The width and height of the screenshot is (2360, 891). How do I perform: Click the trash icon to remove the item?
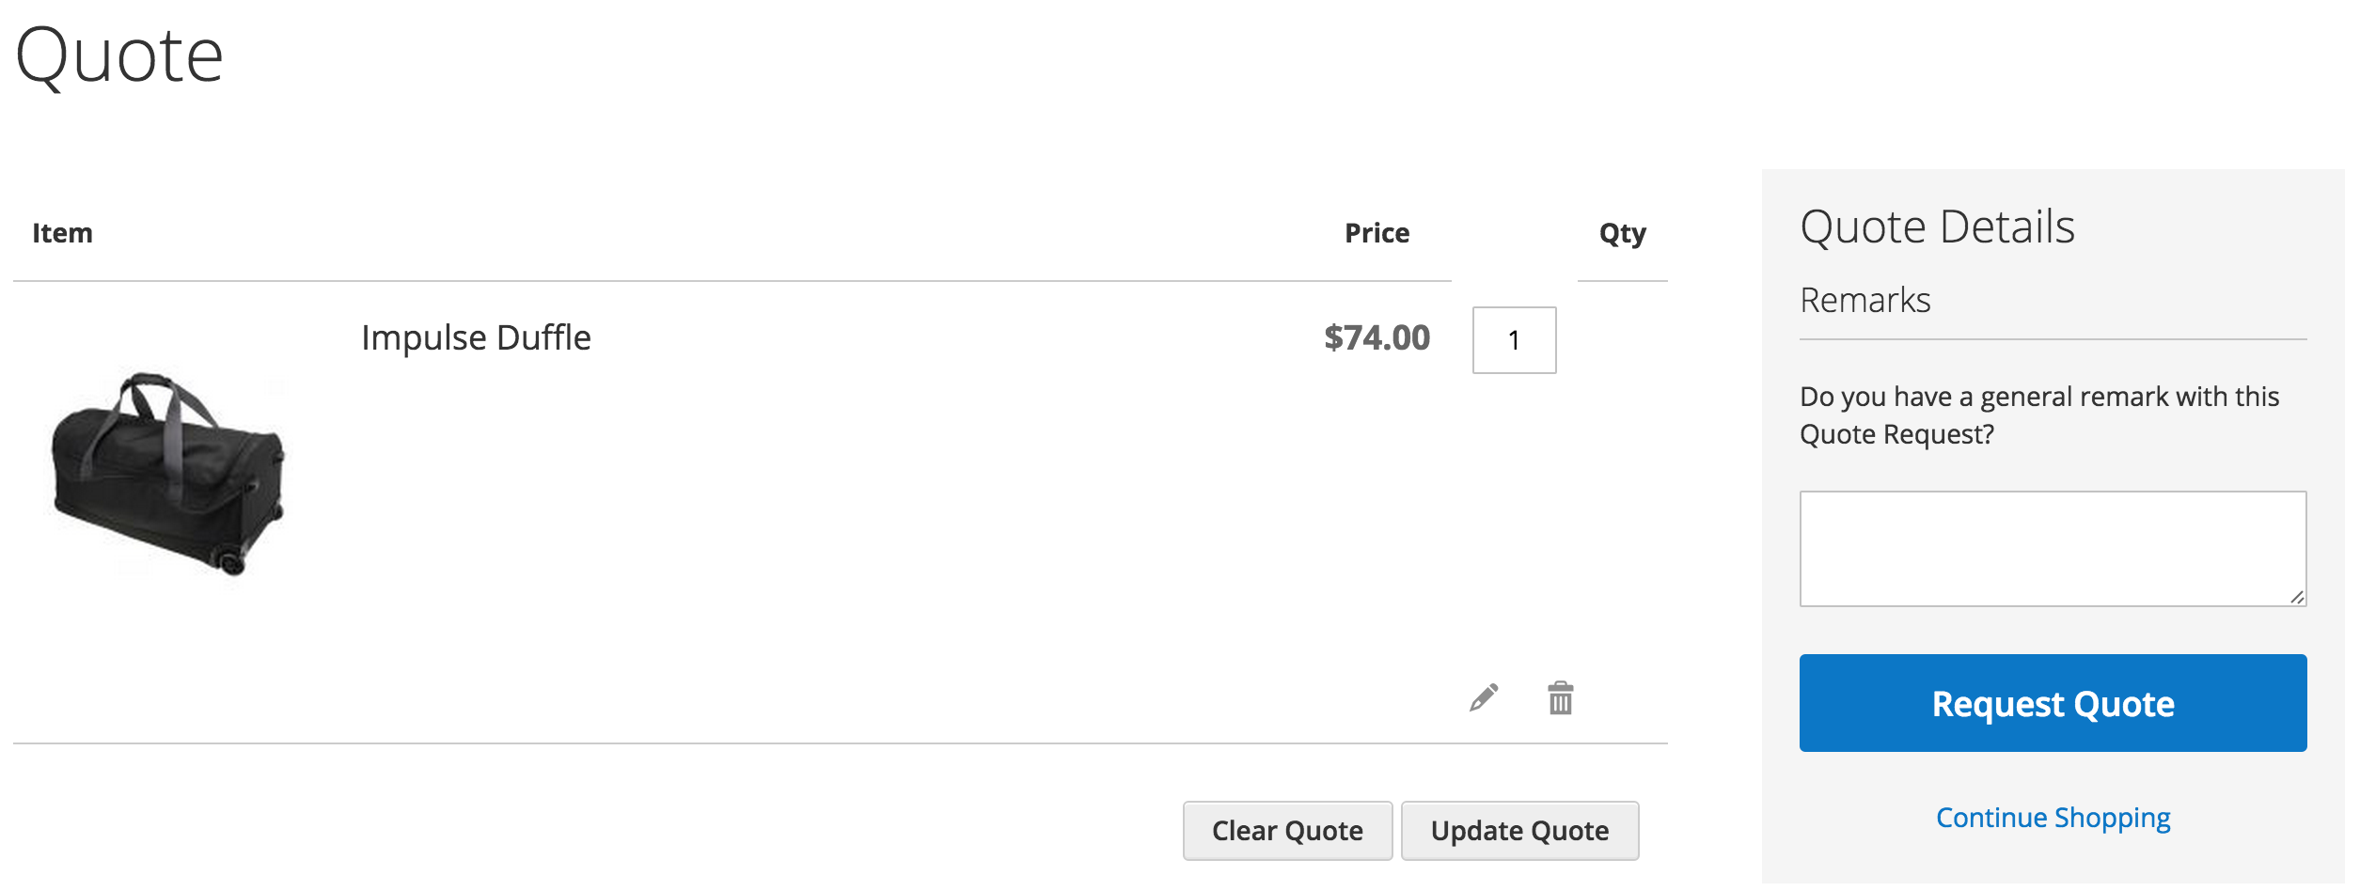1561,698
